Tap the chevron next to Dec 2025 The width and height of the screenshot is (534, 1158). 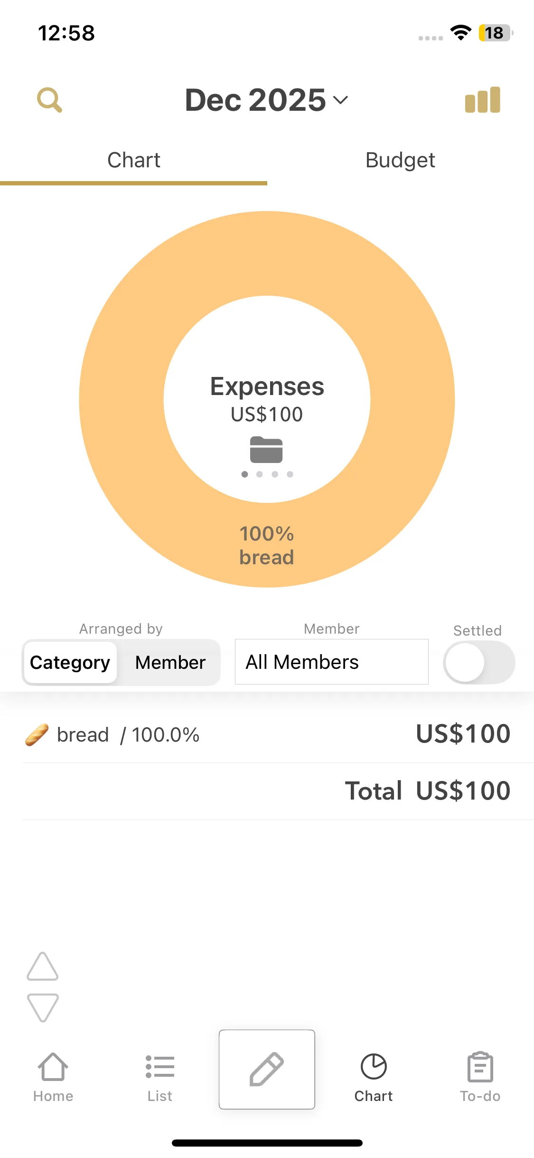click(x=341, y=100)
